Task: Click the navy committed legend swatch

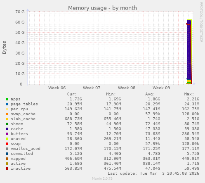Action: (7, 154)
